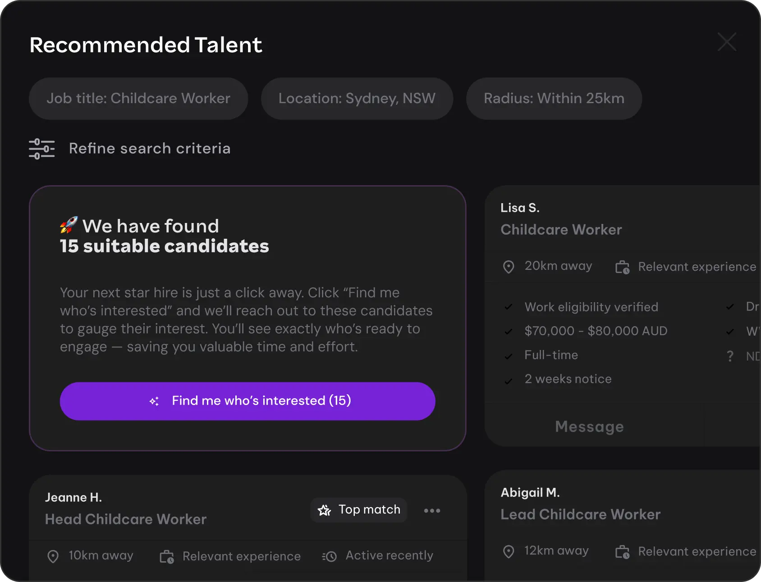Click Job title: Childcare Worker filter chip
The width and height of the screenshot is (761, 582).
[138, 99]
